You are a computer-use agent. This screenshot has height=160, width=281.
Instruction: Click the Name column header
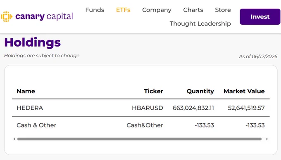coord(26,91)
